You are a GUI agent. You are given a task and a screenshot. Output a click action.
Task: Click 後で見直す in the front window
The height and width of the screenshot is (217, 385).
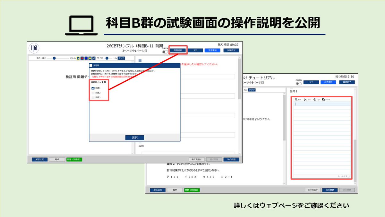[x=197, y=159]
